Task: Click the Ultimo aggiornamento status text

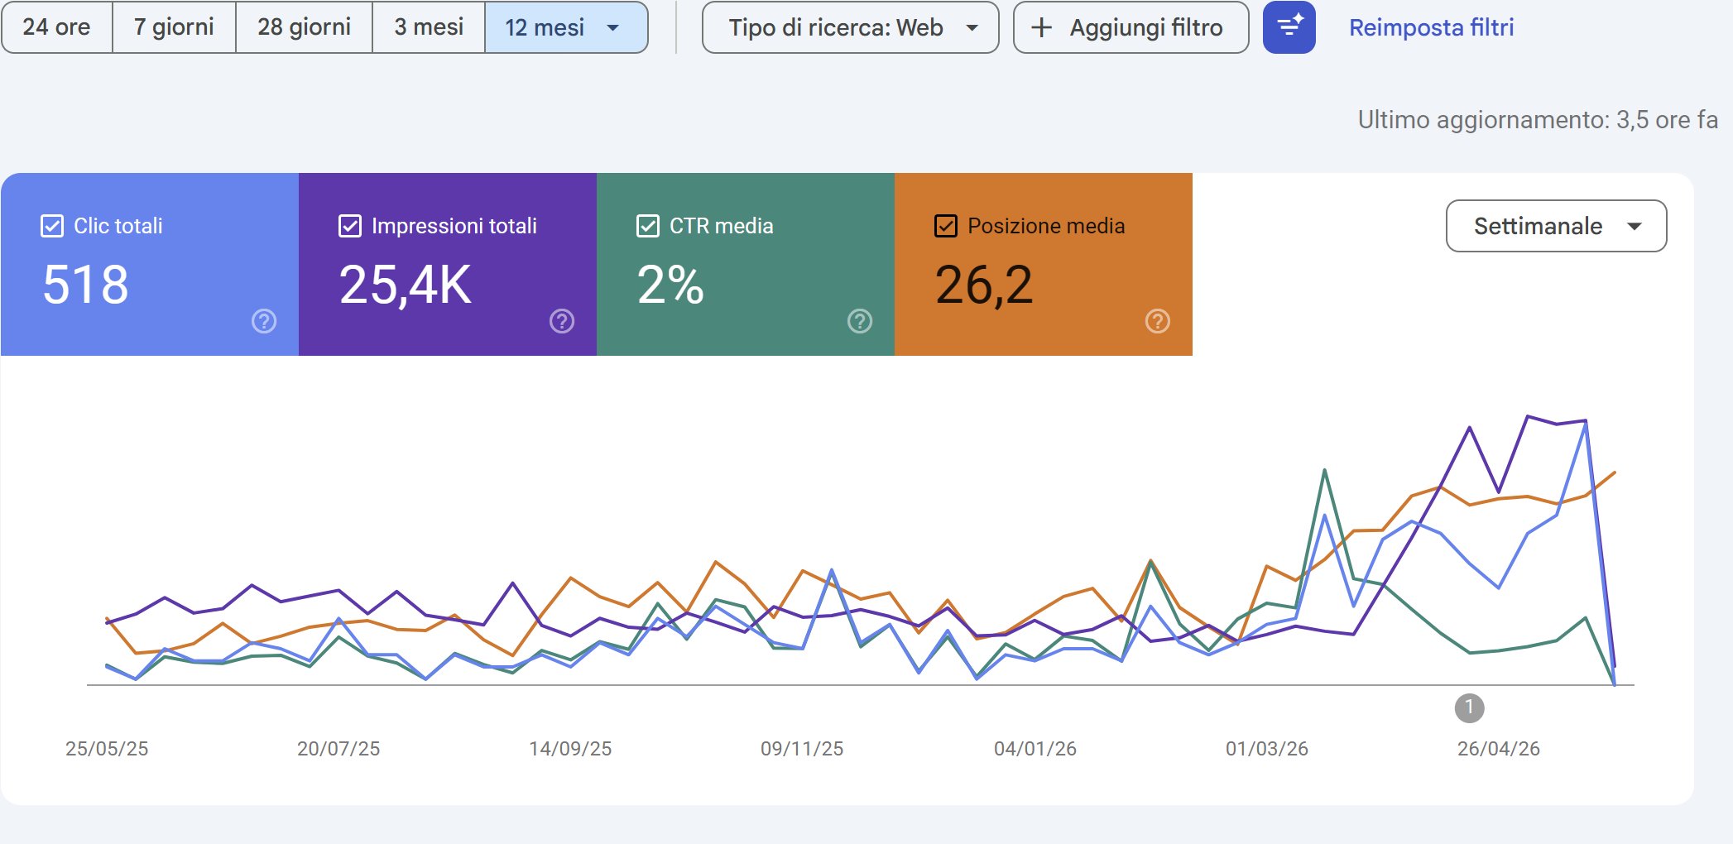Action: pyautogui.click(x=1538, y=120)
